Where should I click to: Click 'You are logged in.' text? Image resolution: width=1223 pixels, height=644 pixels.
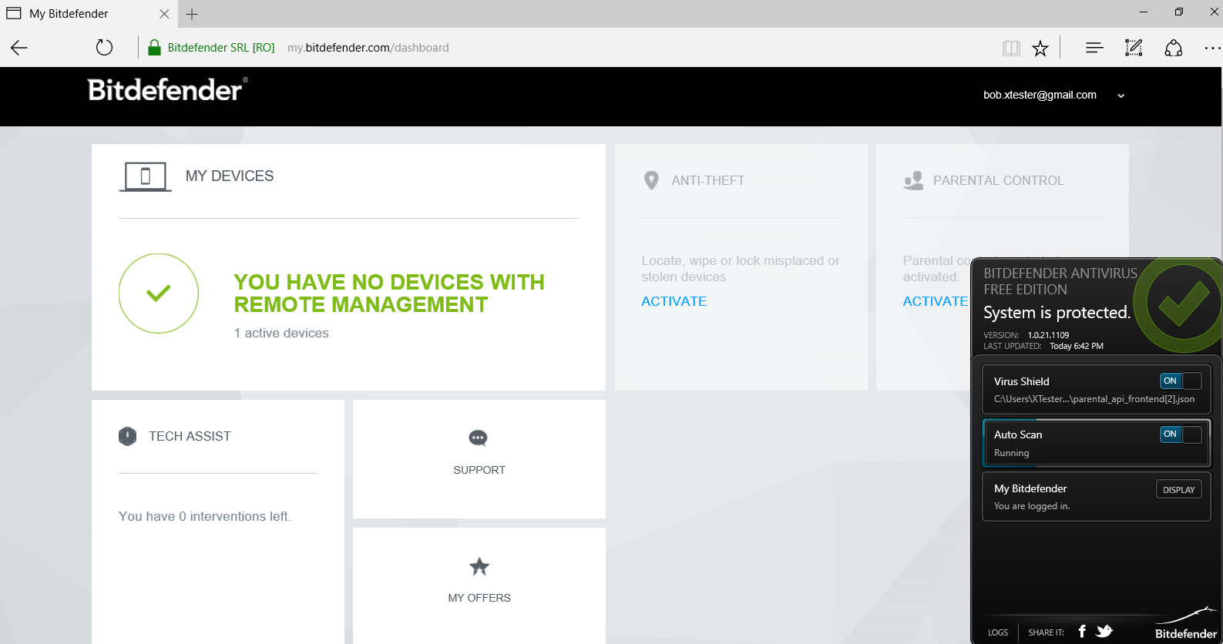[1032, 506]
